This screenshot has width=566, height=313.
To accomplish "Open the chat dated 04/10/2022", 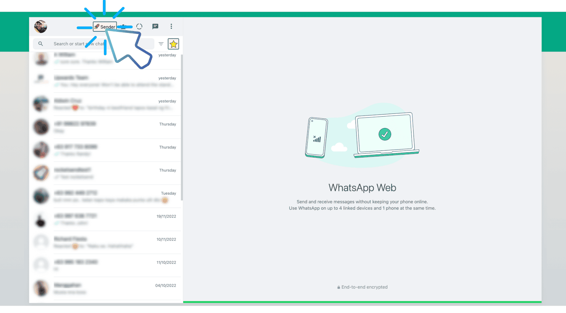I will pos(105,288).
